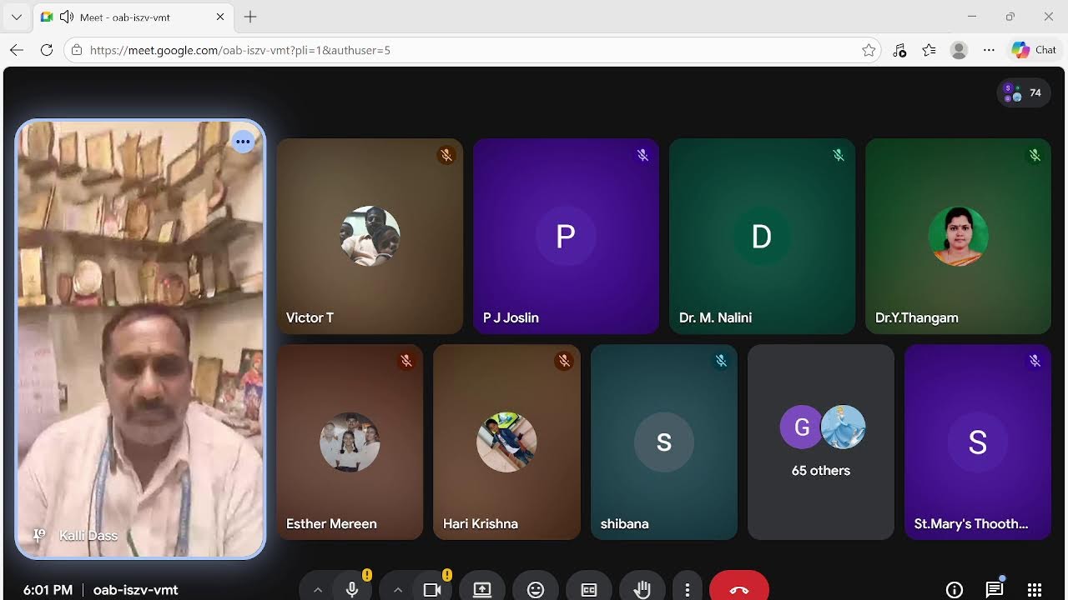Expand audio settings arrow beside microphone
Screen dimensions: 1068x600
point(318,590)
